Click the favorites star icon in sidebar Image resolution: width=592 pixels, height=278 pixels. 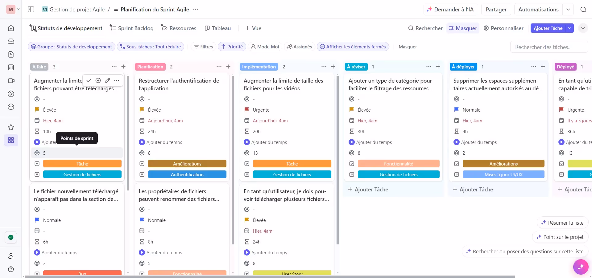coord(11,127)
